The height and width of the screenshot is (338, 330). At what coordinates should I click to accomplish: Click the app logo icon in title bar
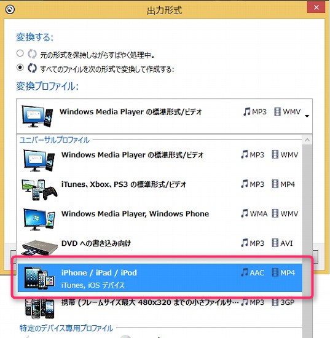coord(10,9)
